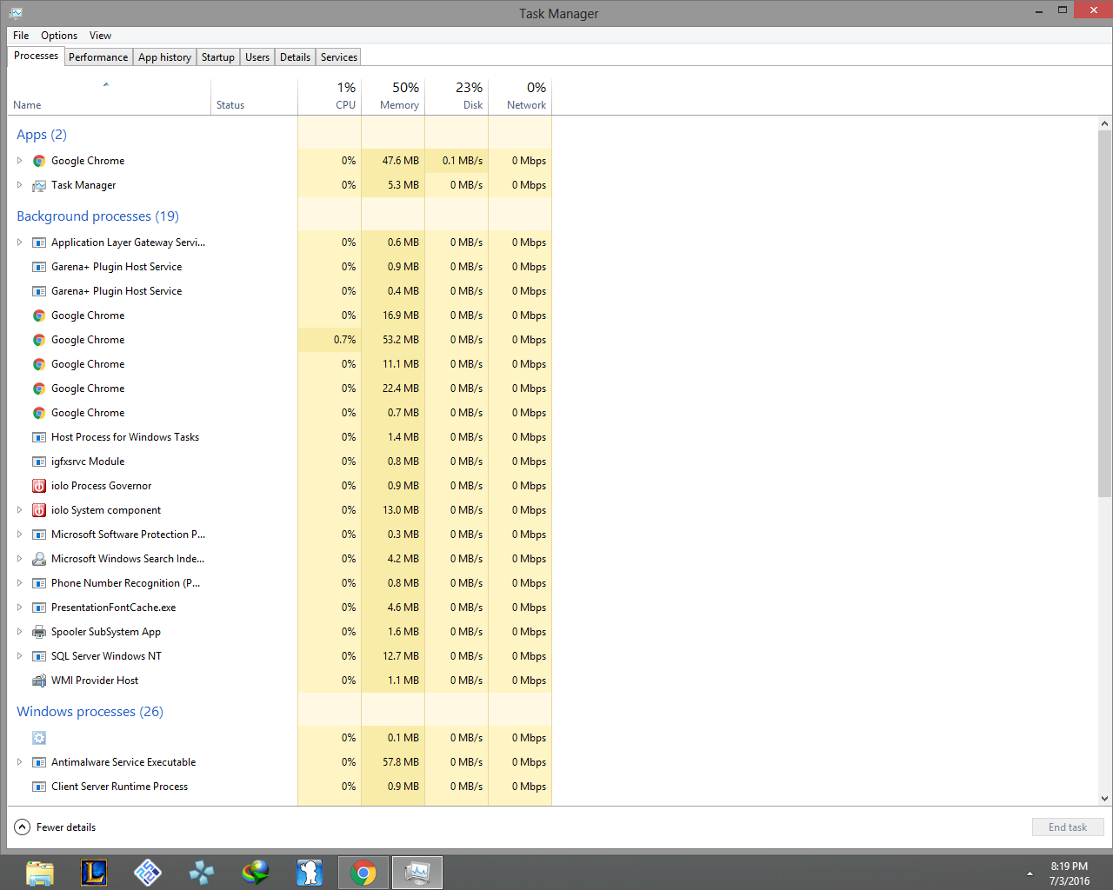The width and height of the screenshot is (1113, 890).
Task: Click the Status column header
Action: 254,96
